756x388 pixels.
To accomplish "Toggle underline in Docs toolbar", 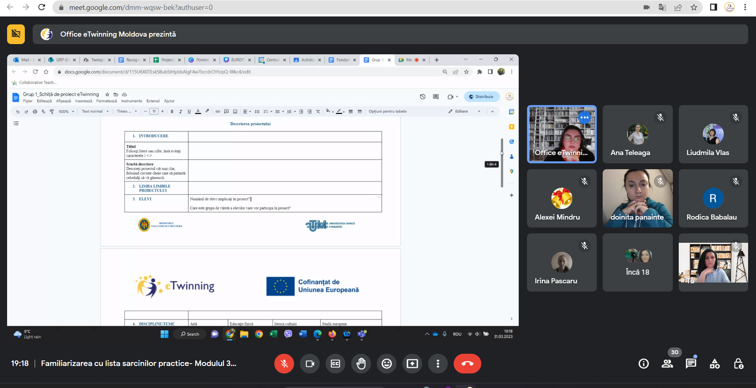I will pyautogui.click(x=189, y=112).
